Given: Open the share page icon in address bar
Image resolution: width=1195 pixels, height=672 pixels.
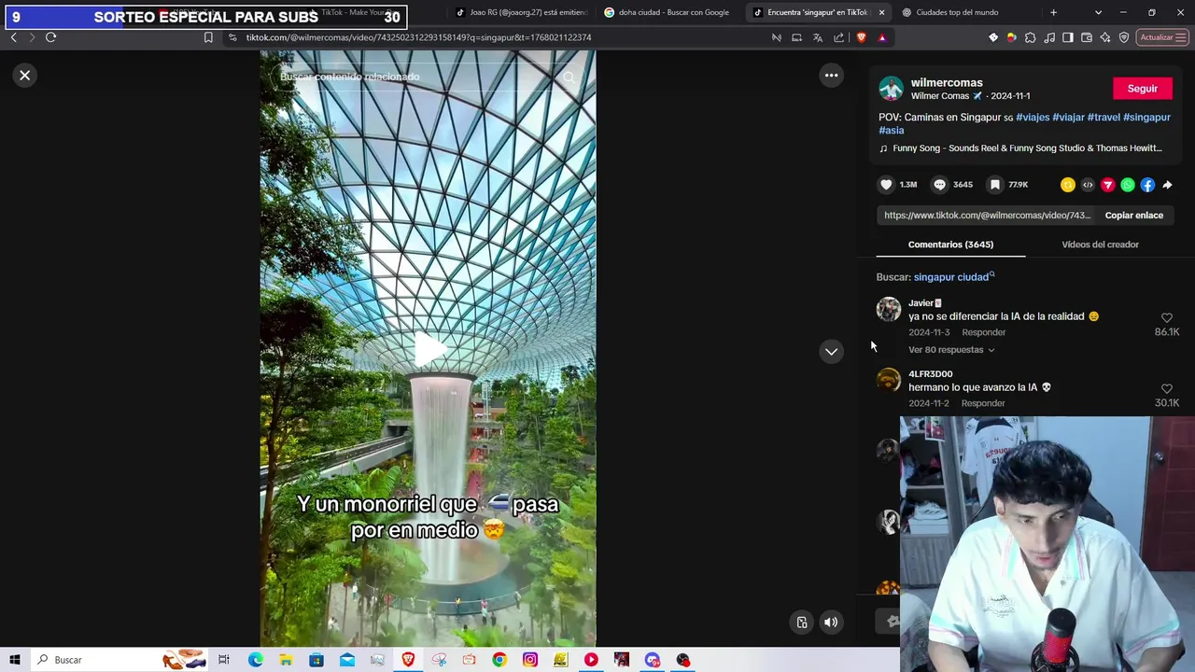Looking at the screenshot, I should (x=839, y=37).
